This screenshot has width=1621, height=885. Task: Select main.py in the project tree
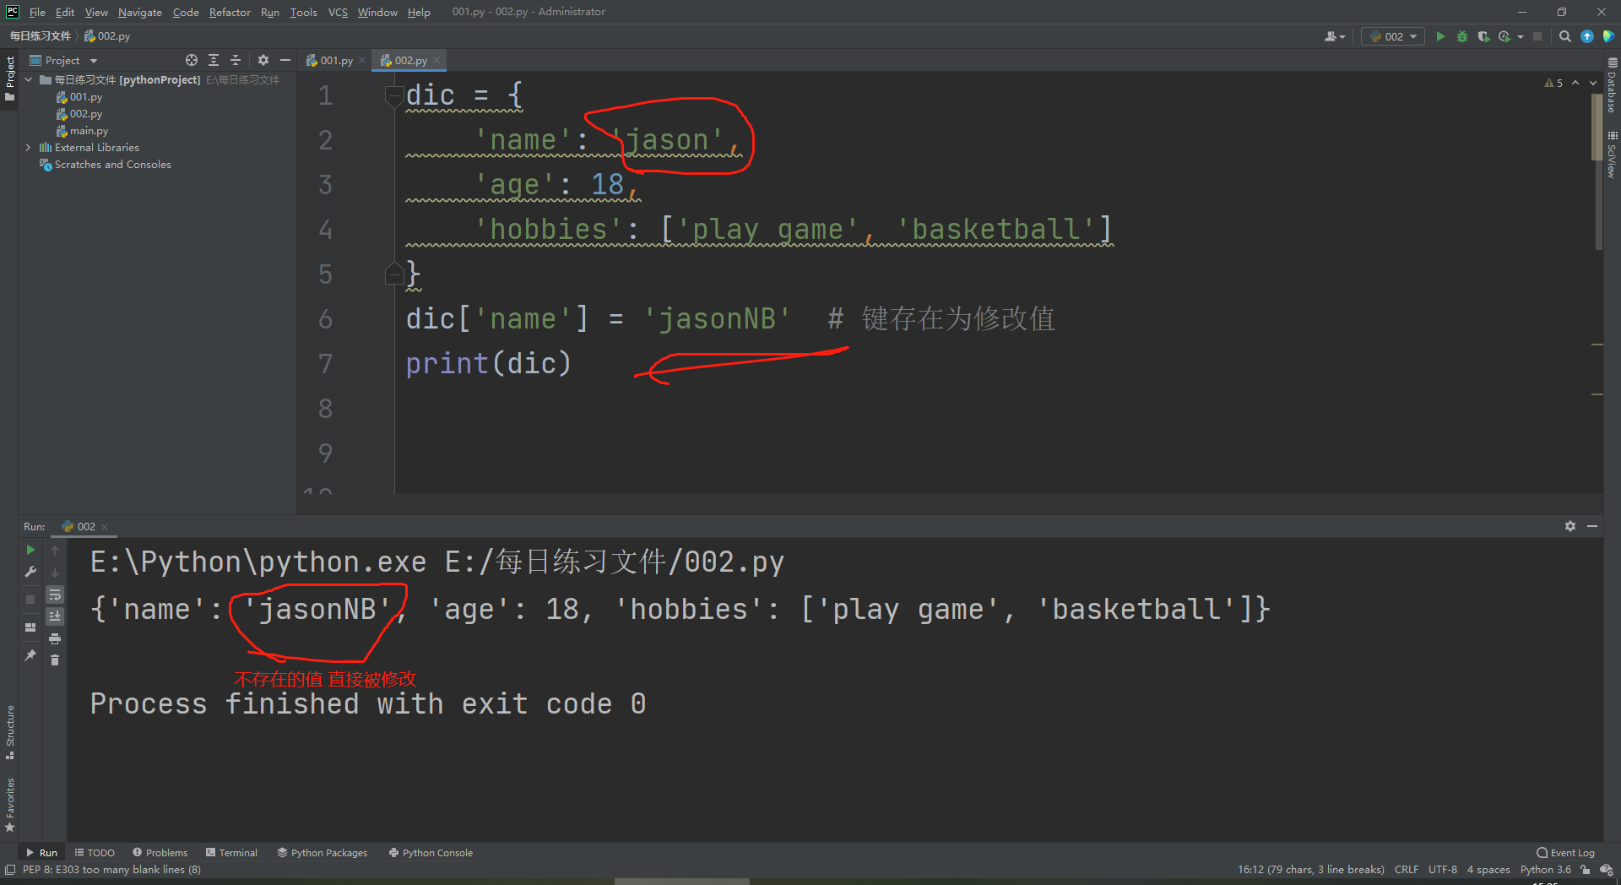pyautogui.click(x=89, y=131)
